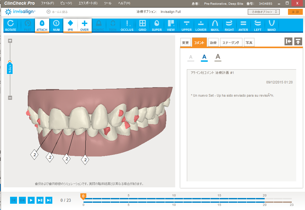Click the ホームに戻る link
The width and height of the screenshot is (305, 210).
point(57,12)
